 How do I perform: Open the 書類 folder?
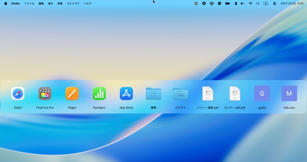[x=153, y=94]
